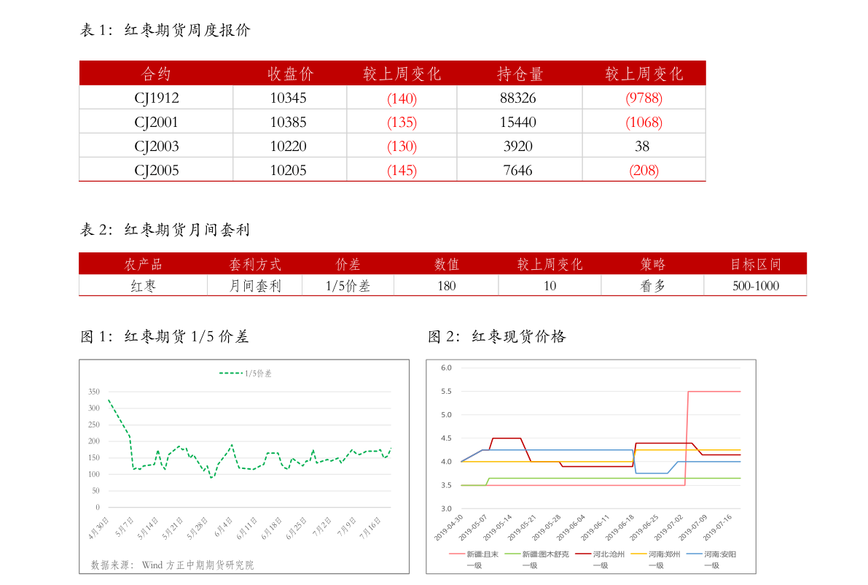Select the 10385 closing price cell
Image resolution: width=868 pixels, height=585 pixels.
pos(289,122)
